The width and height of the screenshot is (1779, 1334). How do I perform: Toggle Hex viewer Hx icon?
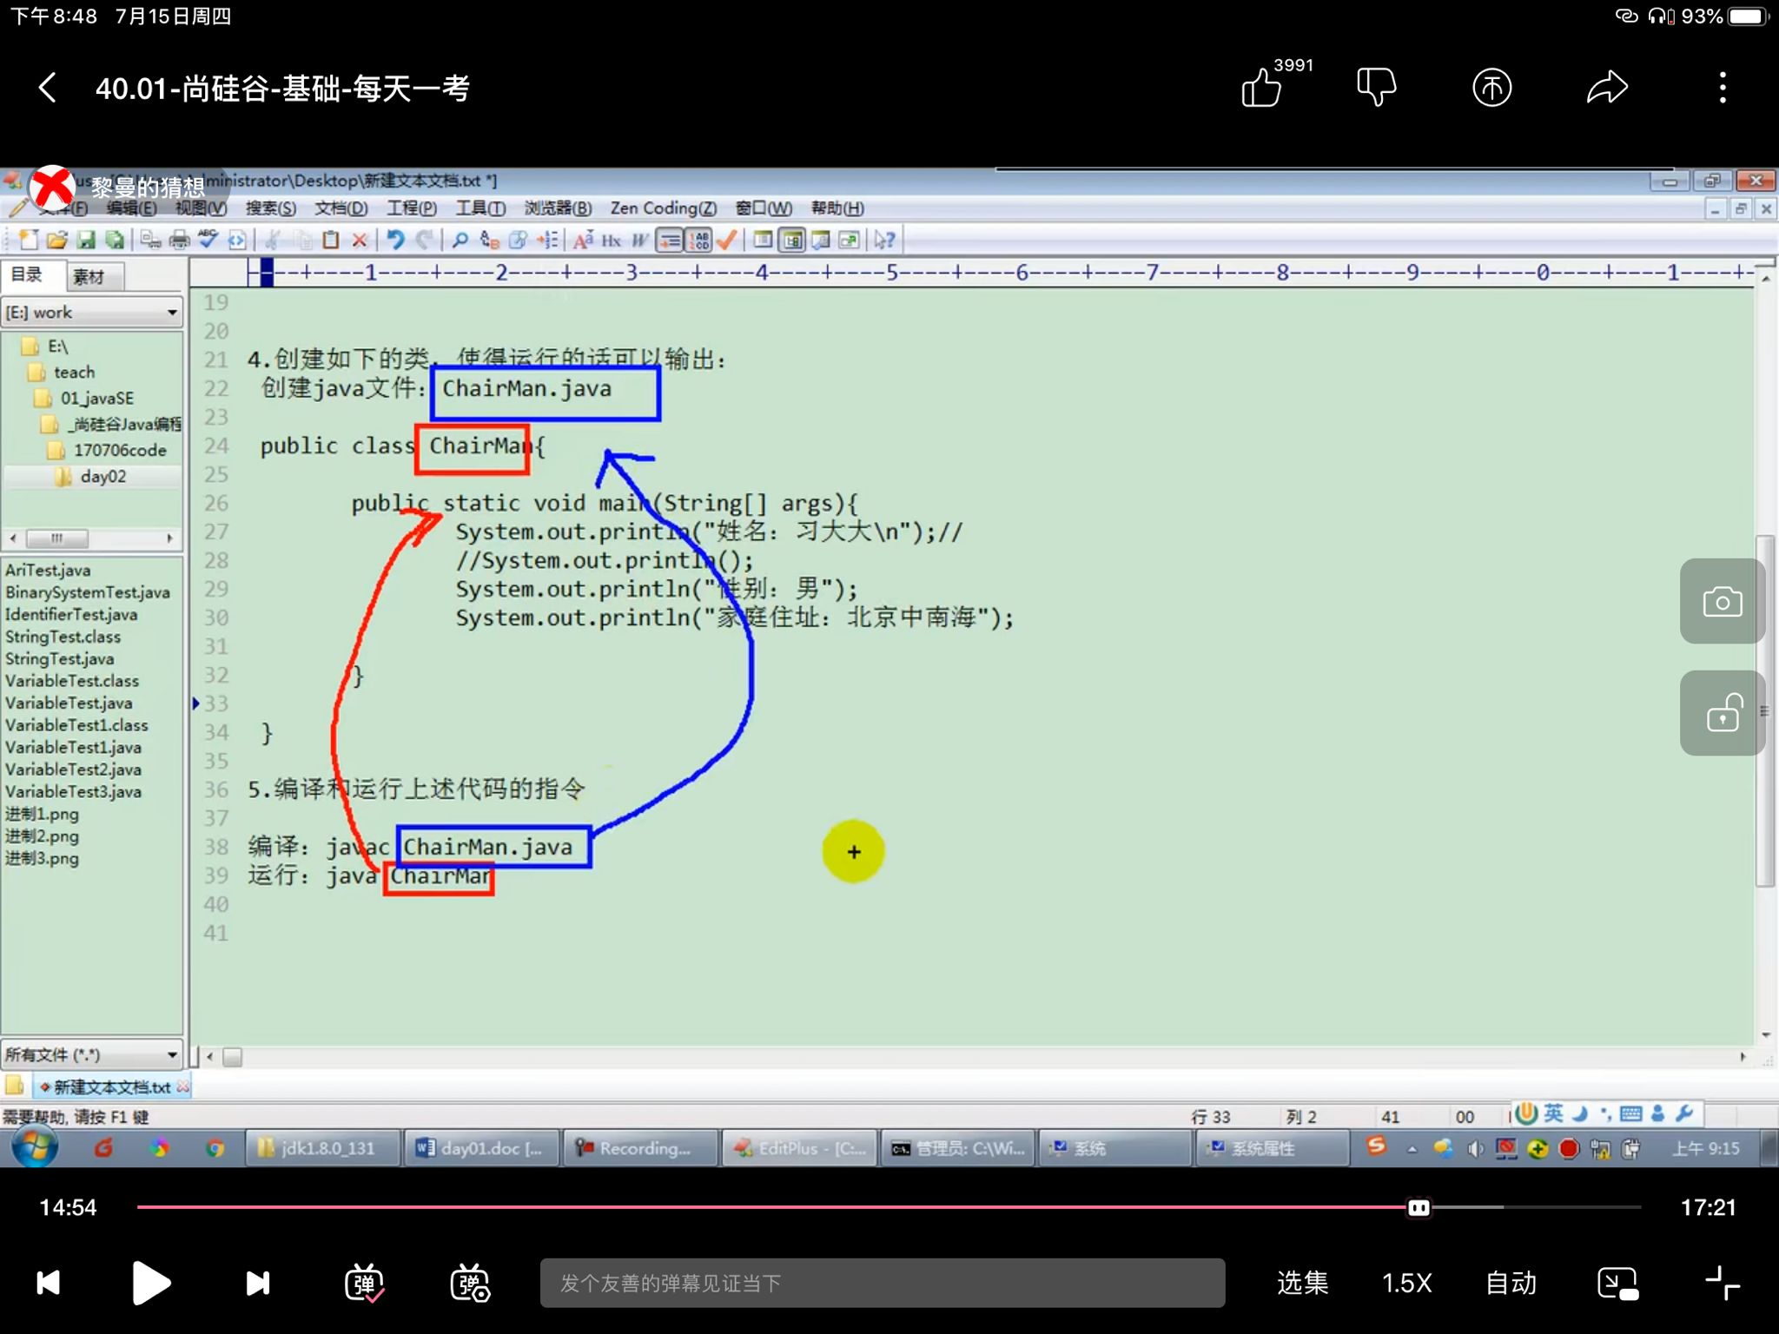(612, 240)
